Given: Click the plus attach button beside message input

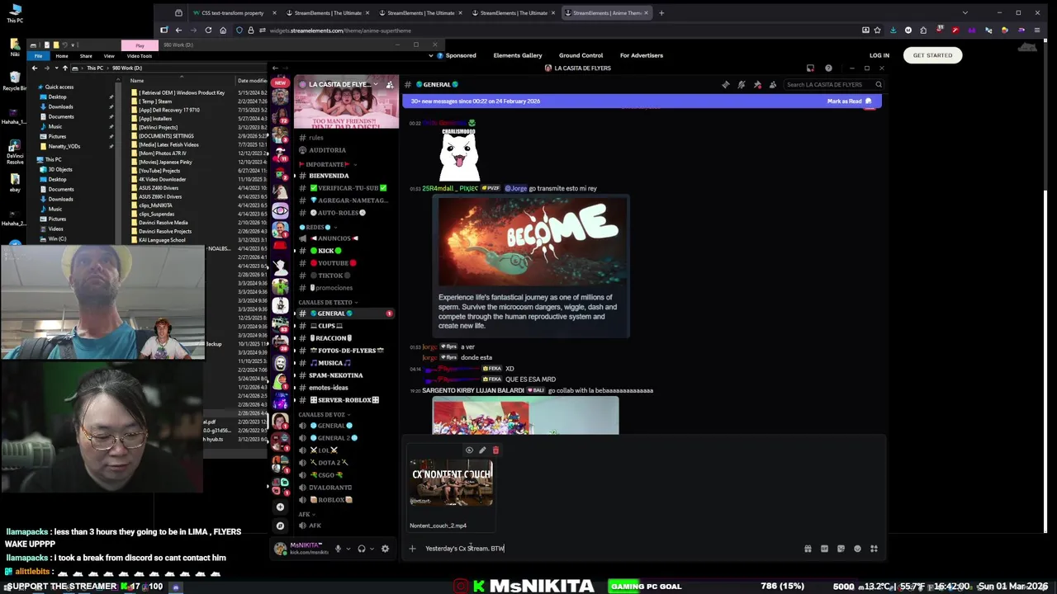Looking at the screenshot, I should [412, 549].
